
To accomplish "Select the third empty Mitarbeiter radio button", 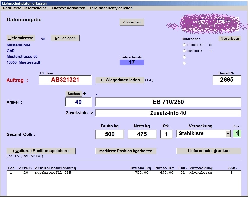I will [184, 57].
